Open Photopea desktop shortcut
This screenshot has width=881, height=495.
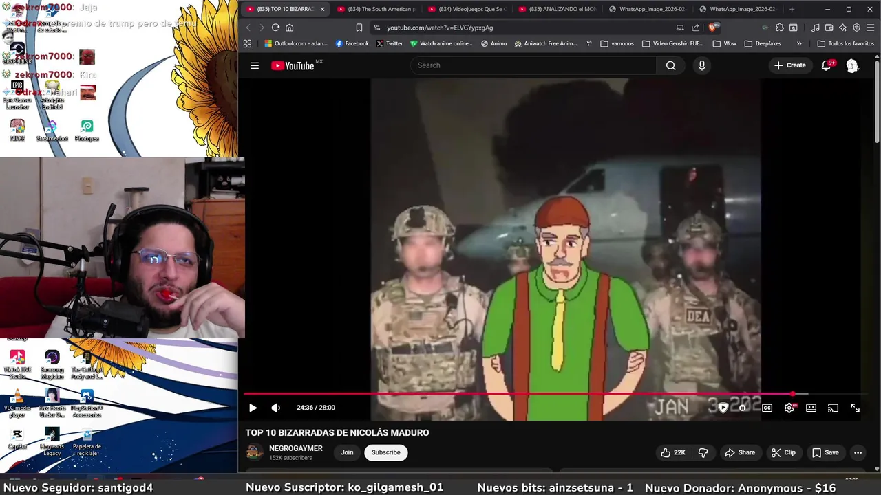pyautogui.click(x=87, y=130)
